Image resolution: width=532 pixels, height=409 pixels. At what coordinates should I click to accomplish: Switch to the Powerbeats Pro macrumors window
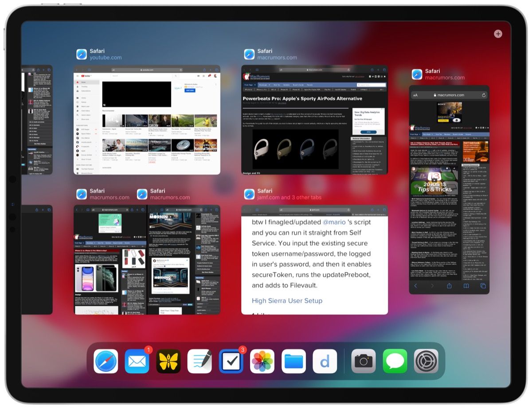(314, 120)
